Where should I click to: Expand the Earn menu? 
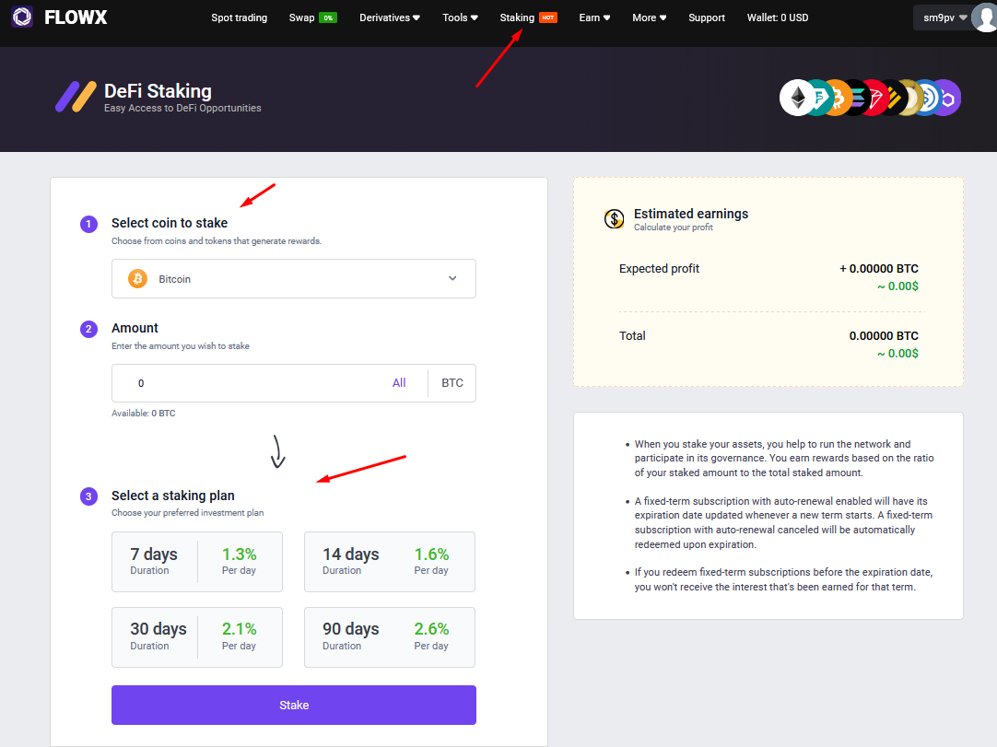594,18
